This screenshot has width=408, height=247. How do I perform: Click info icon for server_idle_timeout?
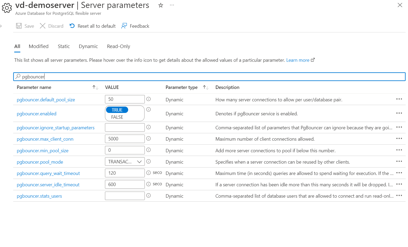tap(148, 184)
